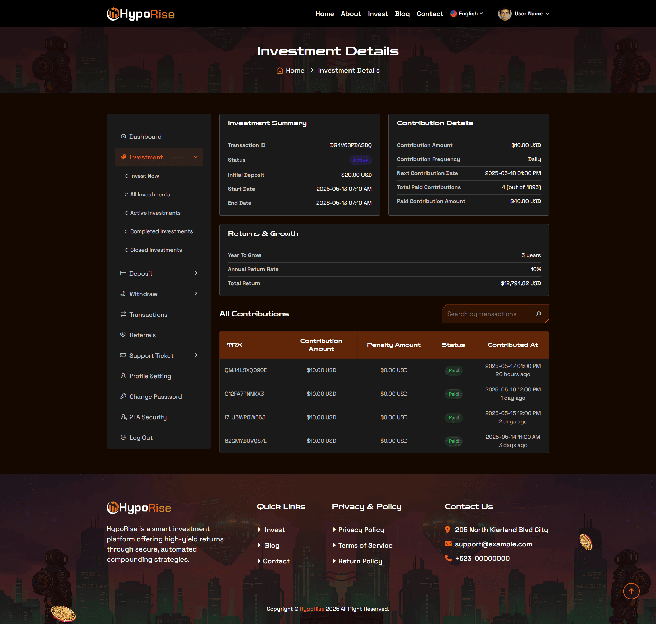This screenshot has height=624, width=656.
Task: Collapse the Investment sidebar menu
Action: tap(159, 157)
